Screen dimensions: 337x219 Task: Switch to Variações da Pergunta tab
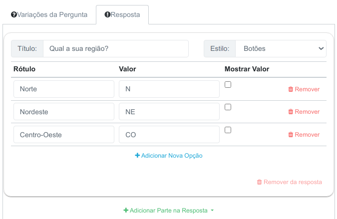click(49, 14)
